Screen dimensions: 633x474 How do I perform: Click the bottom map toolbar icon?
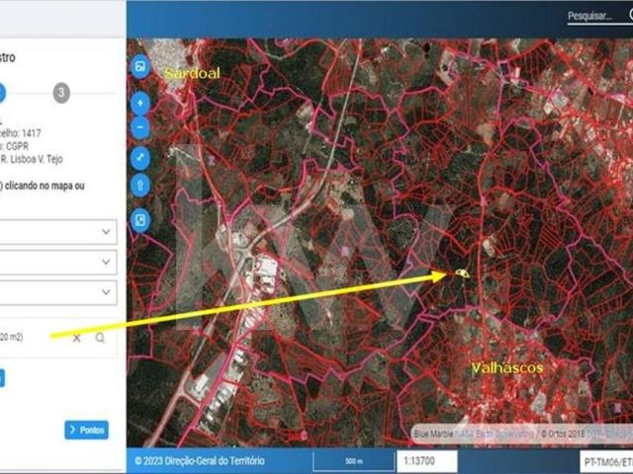coord(140,218)
